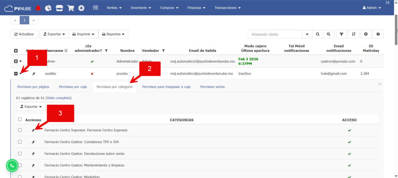The width and height of the screenshot is (398, 178).
Task: Open the Reportes dropdown
Action: (113, 34)
